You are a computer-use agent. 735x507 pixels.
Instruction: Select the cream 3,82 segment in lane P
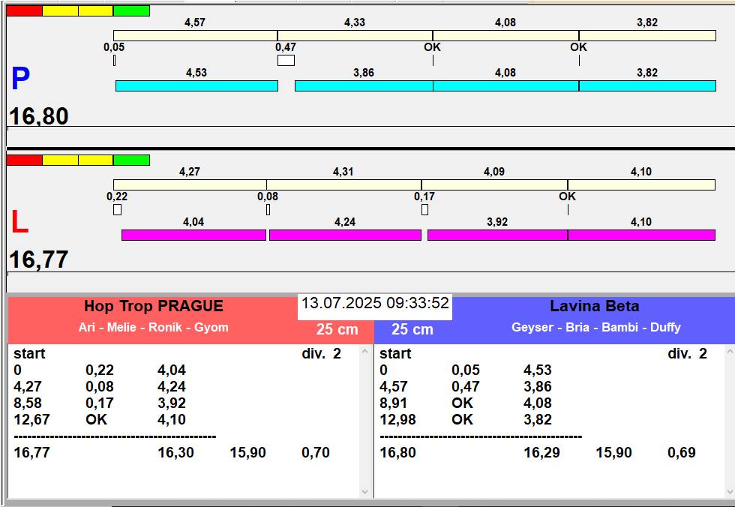click(x=647, y=35)
